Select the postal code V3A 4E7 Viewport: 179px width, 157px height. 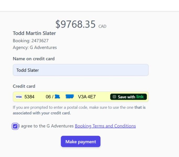point(87,97)
